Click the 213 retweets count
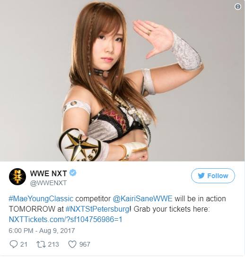The height and width of the screenshot is (257, 245). [x=53, y=244]
